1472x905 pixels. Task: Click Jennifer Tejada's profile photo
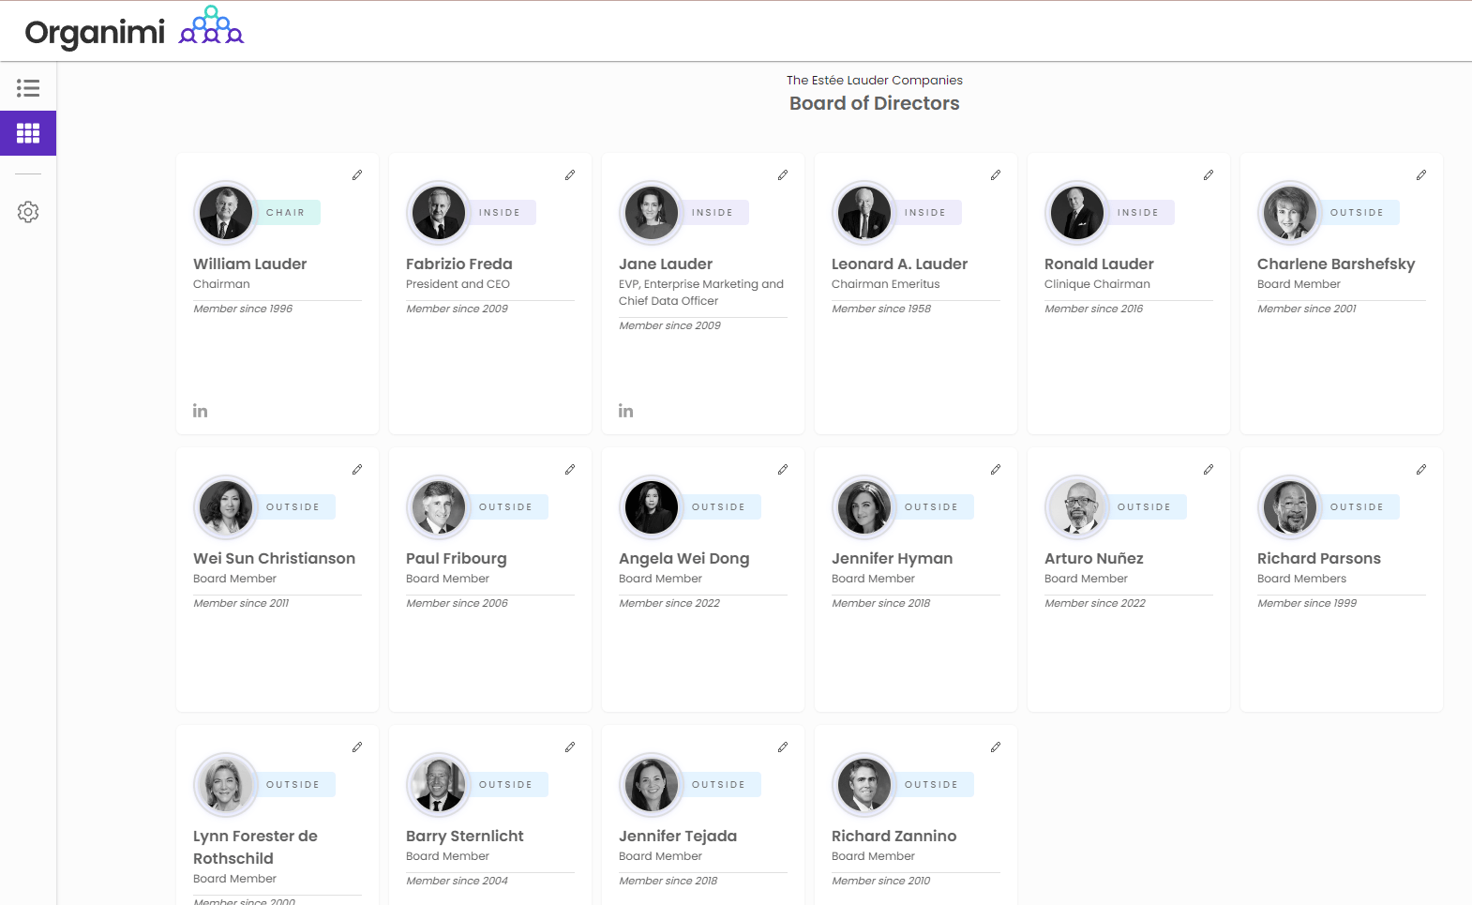point(652,785)
